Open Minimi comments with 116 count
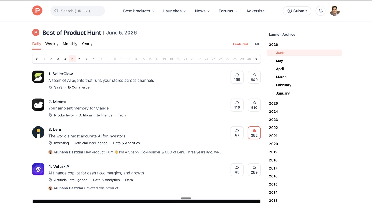This screenshot has height=203, width=372. (x=237, y=105)
